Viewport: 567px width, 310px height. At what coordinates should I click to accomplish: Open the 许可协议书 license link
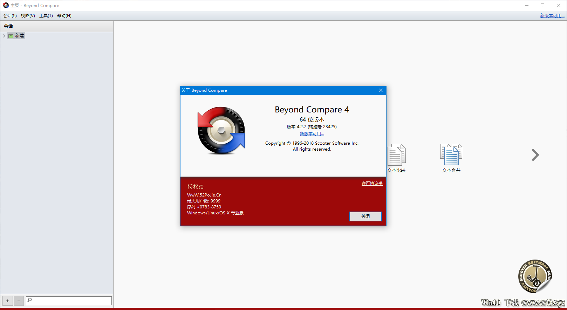tap(372, 184)
